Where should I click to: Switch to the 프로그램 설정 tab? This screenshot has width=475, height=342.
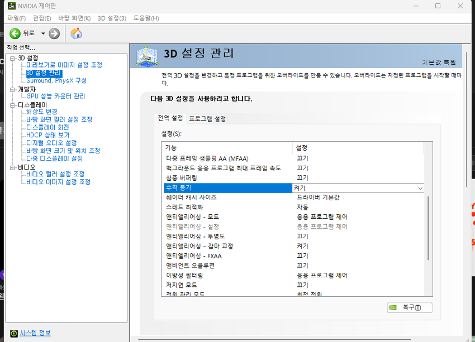[207, 119]
